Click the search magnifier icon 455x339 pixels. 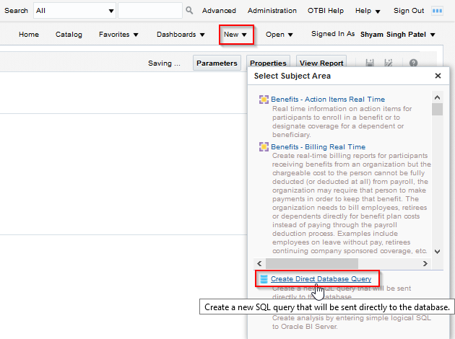[189, 10]
